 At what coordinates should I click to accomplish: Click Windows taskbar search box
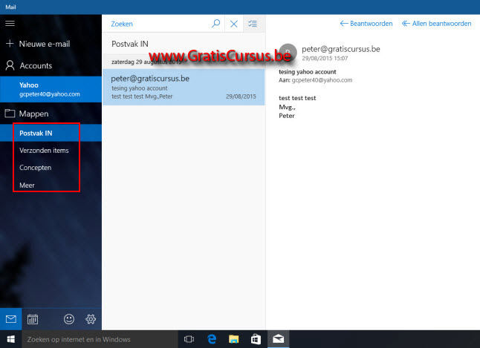(x=100, y=339)
